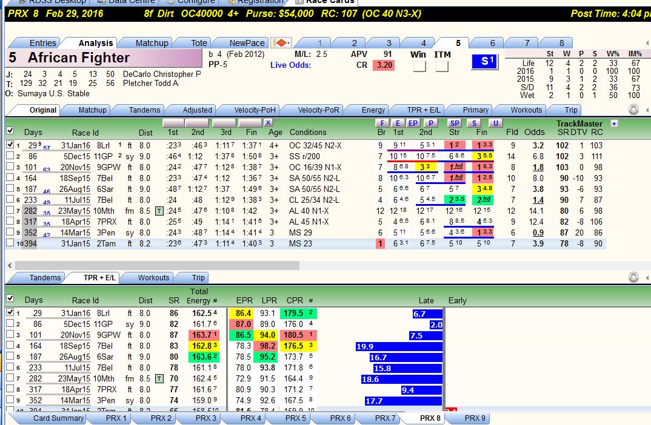The width and height of the screenshot is (651, 425).
Task: Click the T turf icon in the lower 23May15 row
Action: (159, 378)
